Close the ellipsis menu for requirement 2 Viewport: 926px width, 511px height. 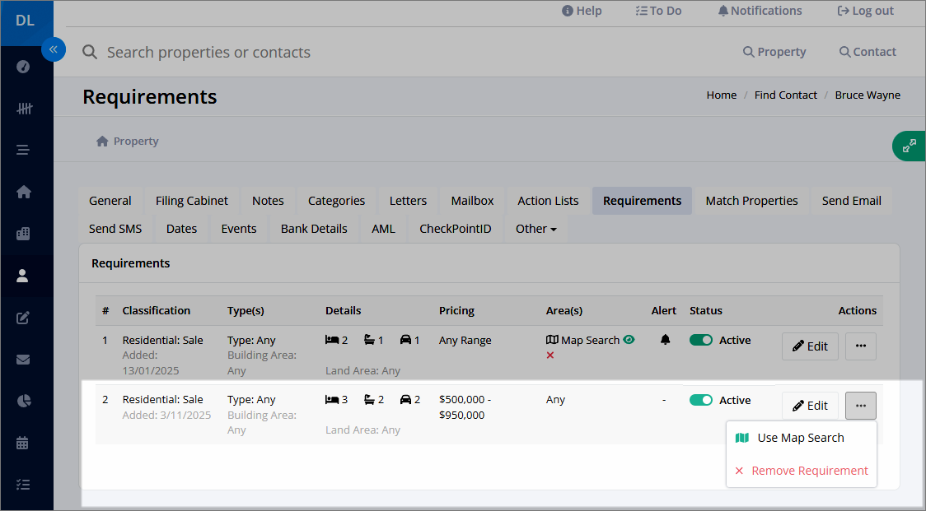pyautogui.click(x=860, y=406)
